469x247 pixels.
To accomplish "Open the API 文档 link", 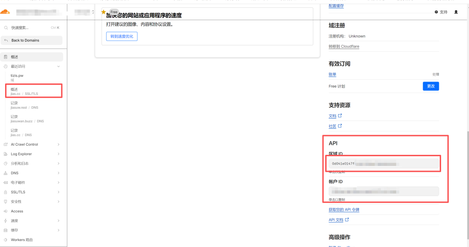I will (x=336, y=220).
